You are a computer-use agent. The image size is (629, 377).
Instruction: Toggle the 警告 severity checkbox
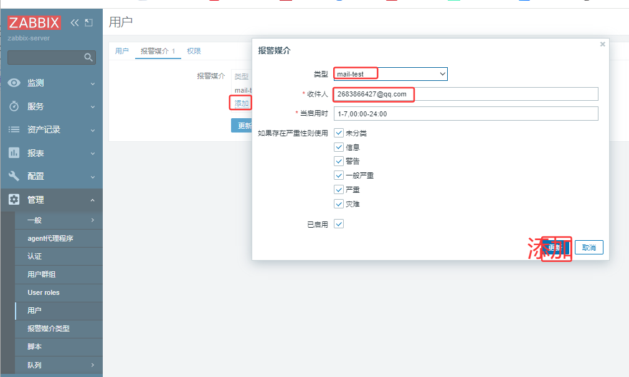(339, 161)
